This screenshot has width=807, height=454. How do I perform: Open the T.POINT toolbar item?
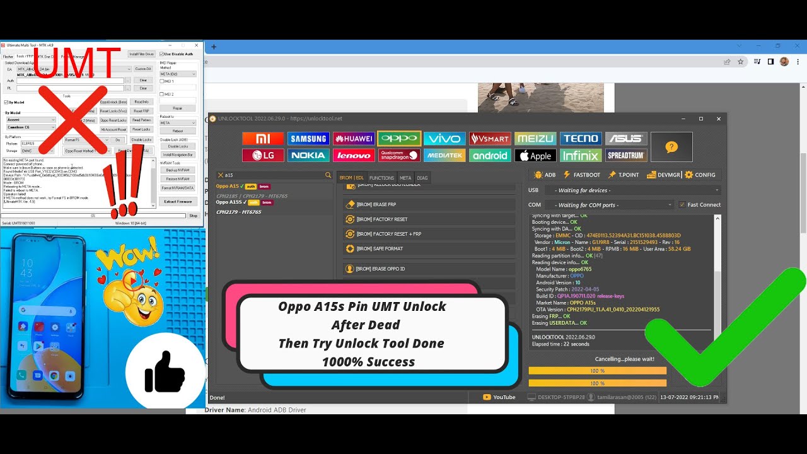click(x=624, y=175)
